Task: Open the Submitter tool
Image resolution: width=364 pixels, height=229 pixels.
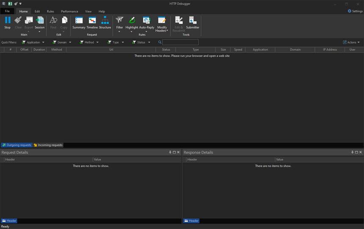Action: [193, 22]
